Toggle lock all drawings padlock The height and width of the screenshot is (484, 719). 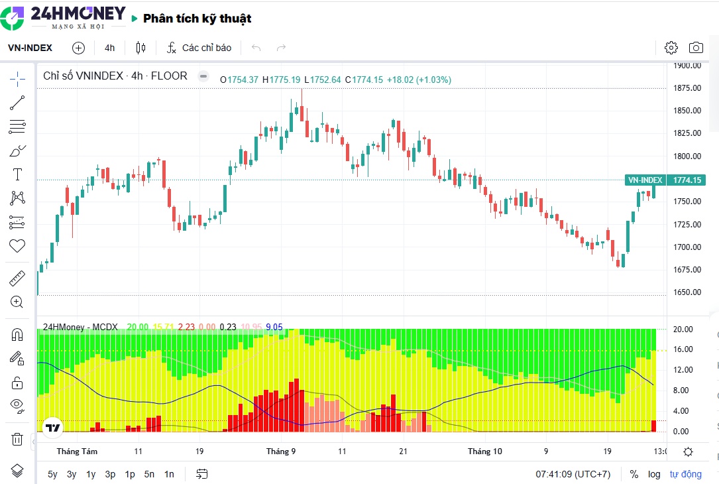coord(17,382)
